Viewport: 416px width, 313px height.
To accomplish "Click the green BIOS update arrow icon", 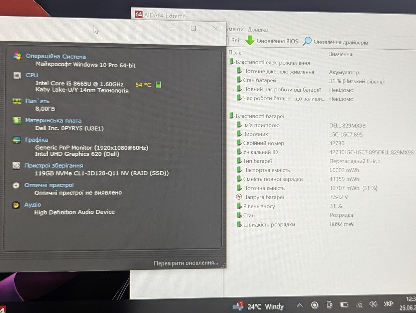I will 250,41.
